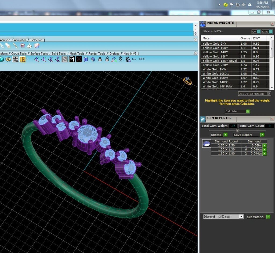
Task: Switch to the Solid Tools tab
Action: click(x=58, y=54)
